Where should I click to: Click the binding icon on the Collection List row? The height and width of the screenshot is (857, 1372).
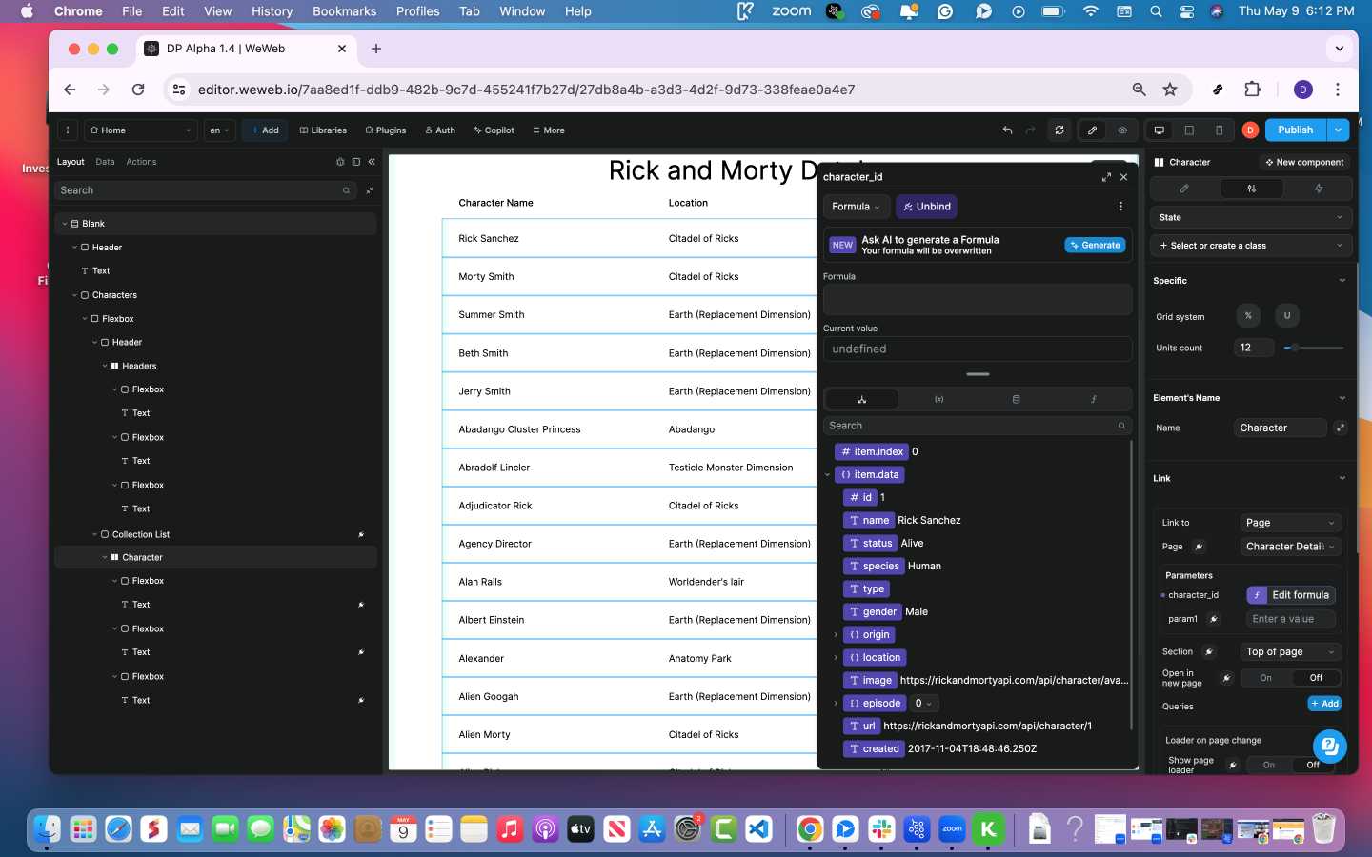361,534
